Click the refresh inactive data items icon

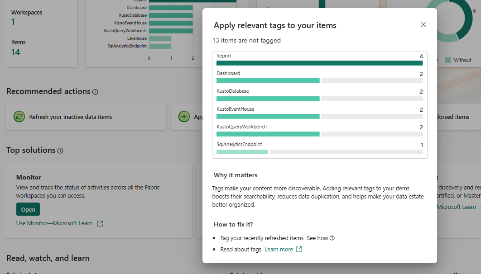pyautogui.click(x=19, y=117)
